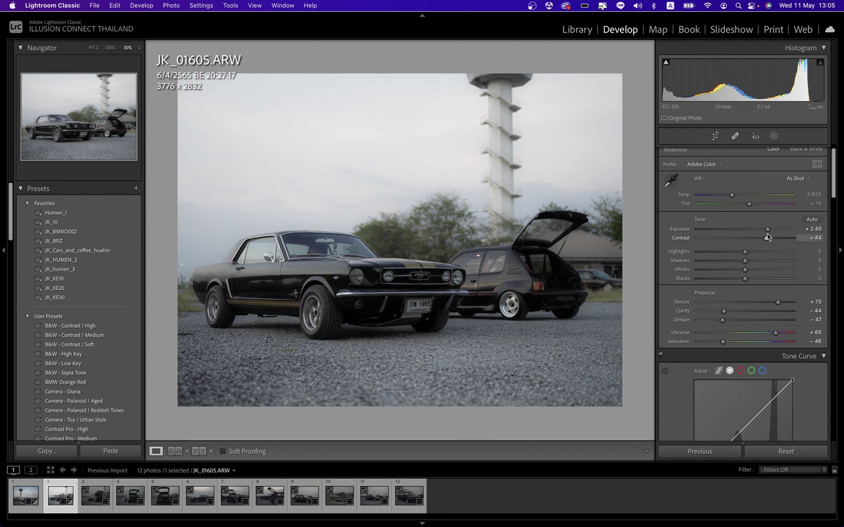Select the blue channel curve
This screenshot has height=527, width=844.
coord(762,371)
